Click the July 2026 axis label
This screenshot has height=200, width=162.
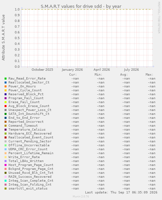tap(131, 70)
